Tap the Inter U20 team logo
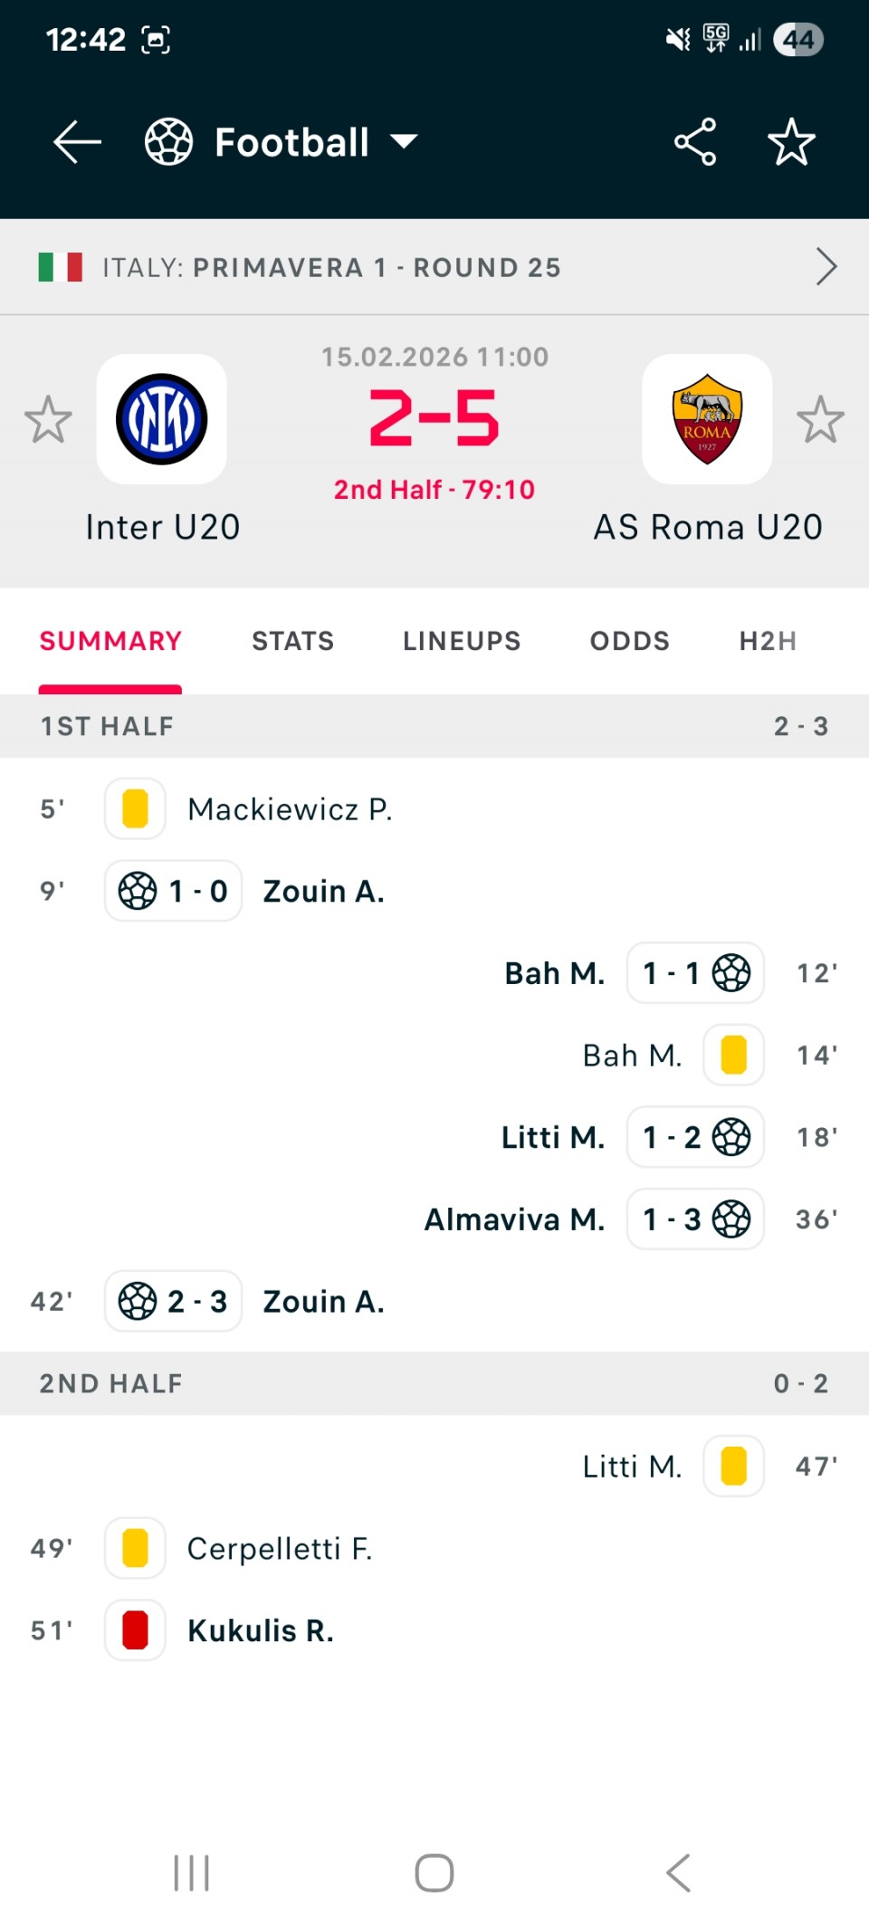The width and height of the screenshot is (869, 1931). [x=162, y=419]
